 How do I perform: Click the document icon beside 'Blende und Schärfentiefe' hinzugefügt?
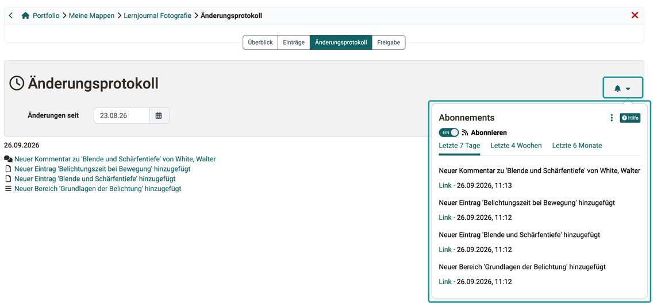(x=7, y=179)
